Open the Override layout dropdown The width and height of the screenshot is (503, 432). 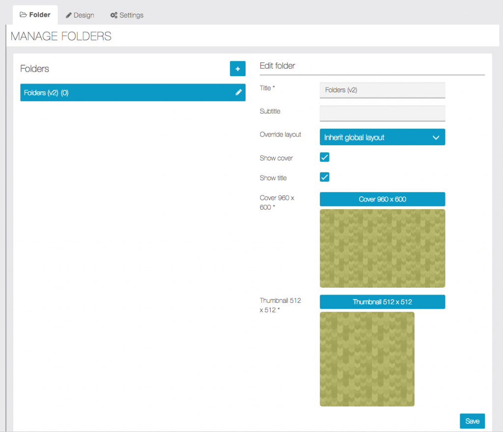click(x=382, y=137)
